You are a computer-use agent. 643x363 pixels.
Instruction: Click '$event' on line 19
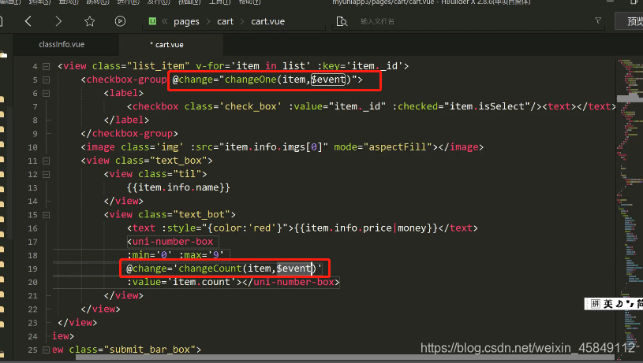coord(293,269)
